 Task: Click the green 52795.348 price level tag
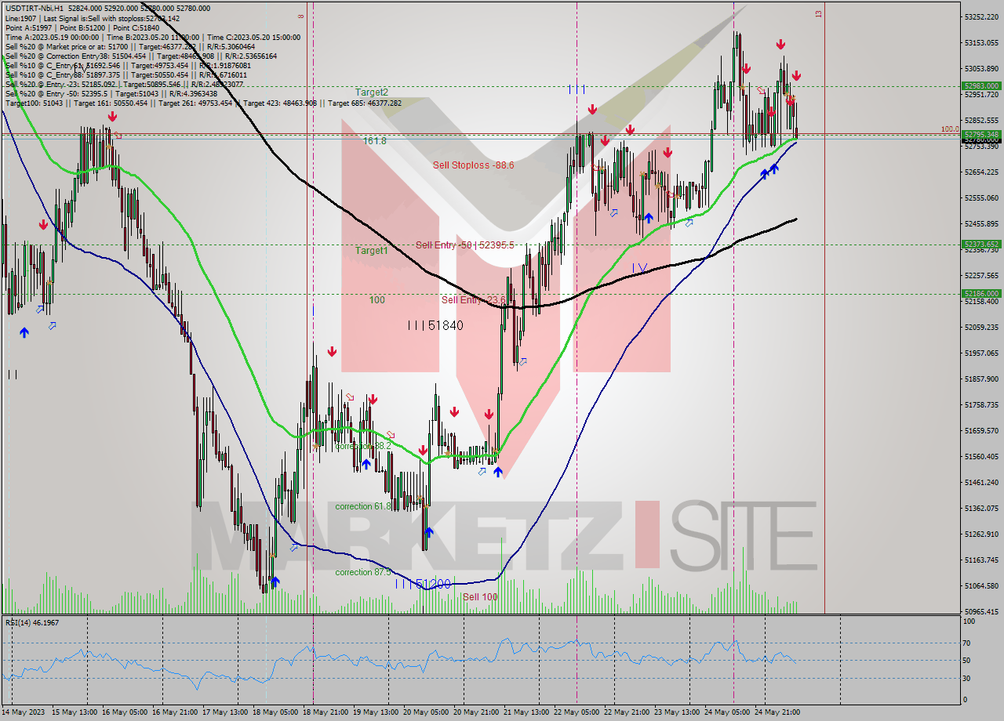[980, 134]
